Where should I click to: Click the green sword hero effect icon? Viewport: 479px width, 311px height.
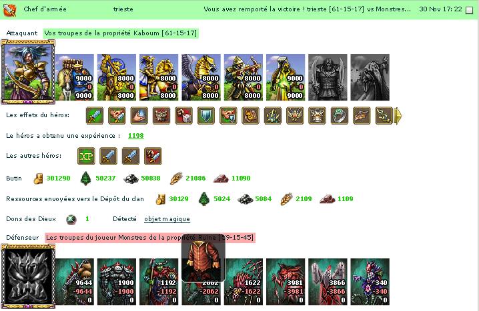(95, 116)
